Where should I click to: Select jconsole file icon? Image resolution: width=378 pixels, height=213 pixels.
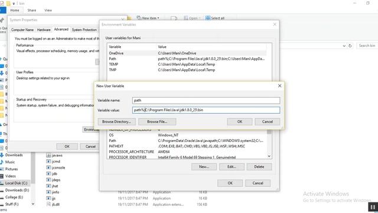coord(48,167)
